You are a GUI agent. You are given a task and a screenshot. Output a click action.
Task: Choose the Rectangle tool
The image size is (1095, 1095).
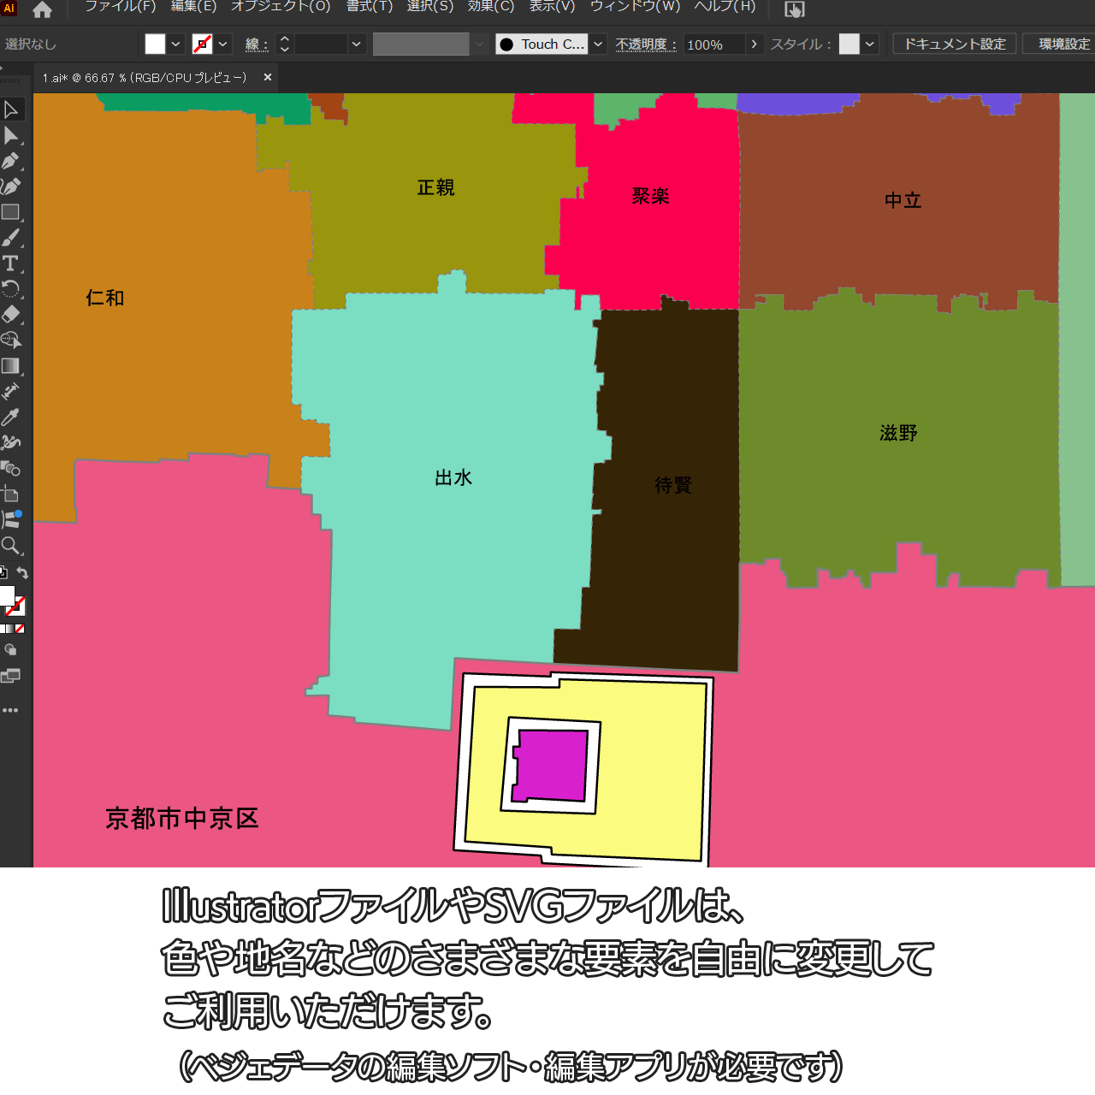point(11,212)
